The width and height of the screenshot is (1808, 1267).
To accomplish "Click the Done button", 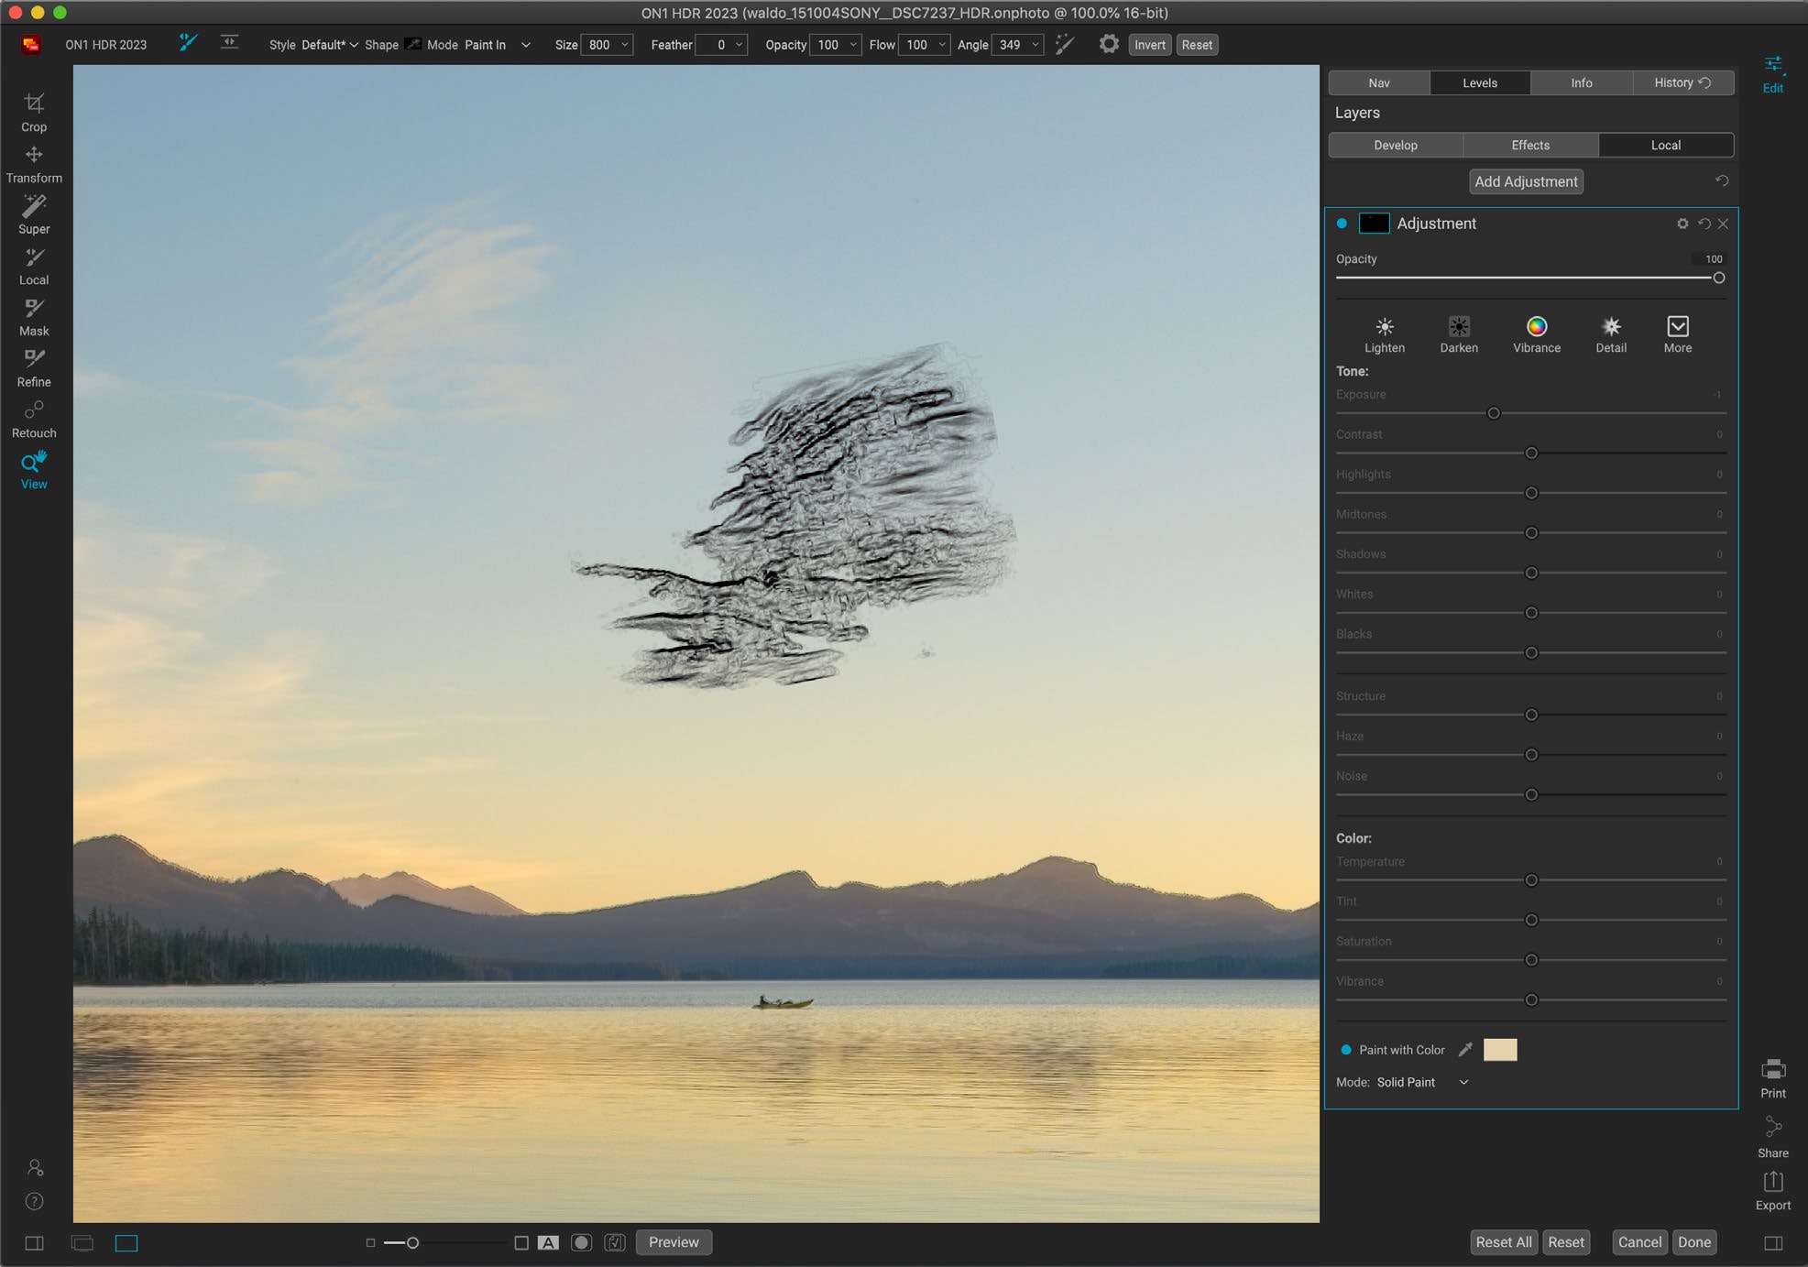I will point(1693,1242).
